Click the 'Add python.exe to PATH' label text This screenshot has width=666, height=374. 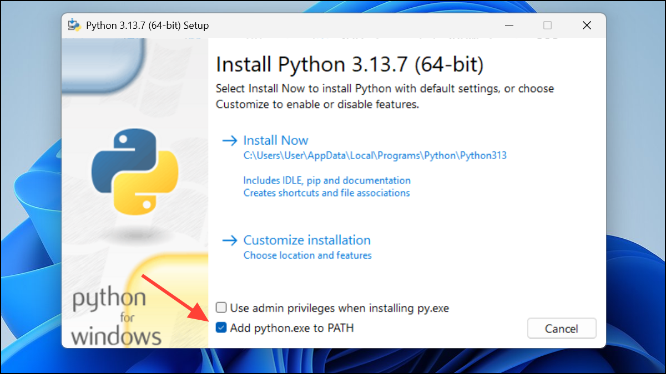click(x=292, y=328)
